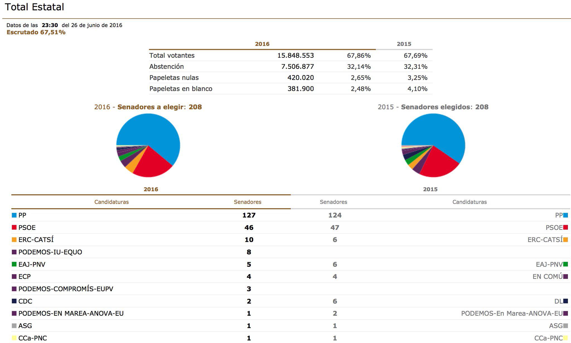Screen dimensions: 571x343
Task: Click the red PSOE swatch in 2016 list
Action: pyautogui.click(x=14, y=227)
